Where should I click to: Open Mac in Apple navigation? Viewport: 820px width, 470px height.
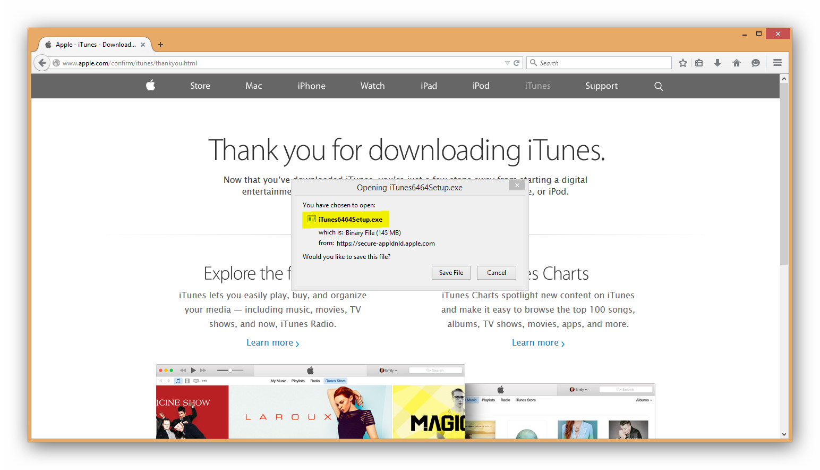(254, 86)
